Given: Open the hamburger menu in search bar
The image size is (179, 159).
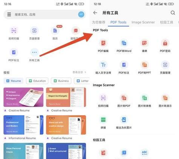Looking at the screenshot, I should (9, 15).
